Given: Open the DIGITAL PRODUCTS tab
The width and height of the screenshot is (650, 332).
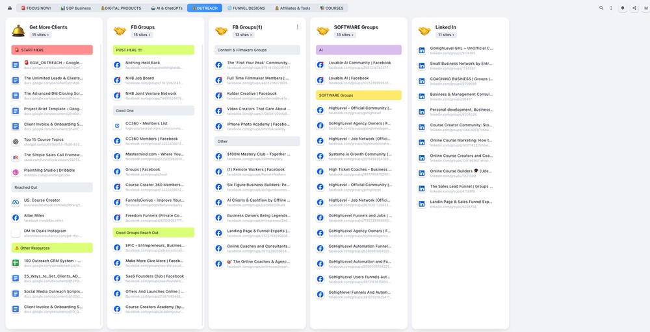Looking at the screenshot, I should coord(121,8).
